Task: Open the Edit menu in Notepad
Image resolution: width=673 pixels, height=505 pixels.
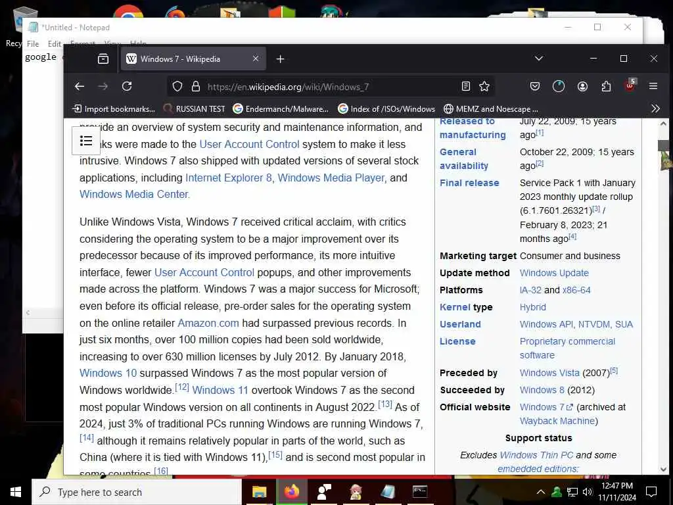Action: (x=54, y=44)
